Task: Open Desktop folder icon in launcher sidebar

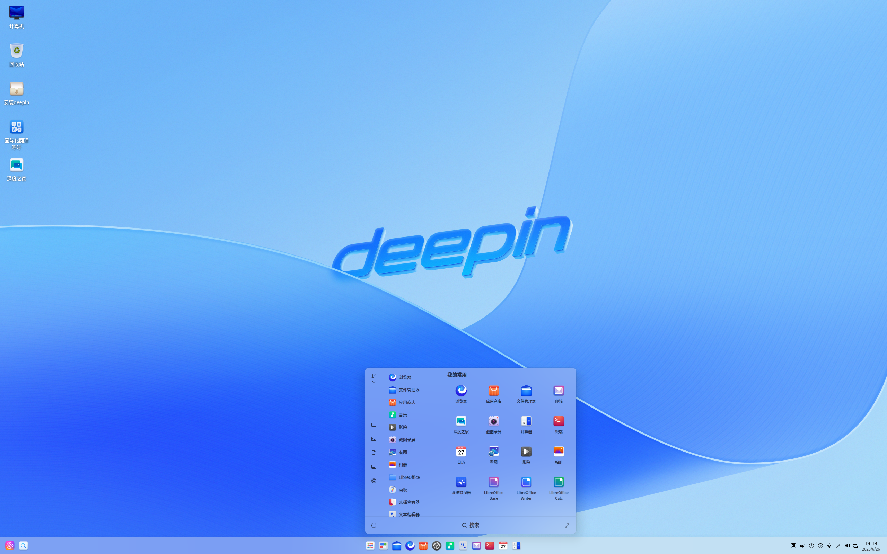Action: [374, 467]
